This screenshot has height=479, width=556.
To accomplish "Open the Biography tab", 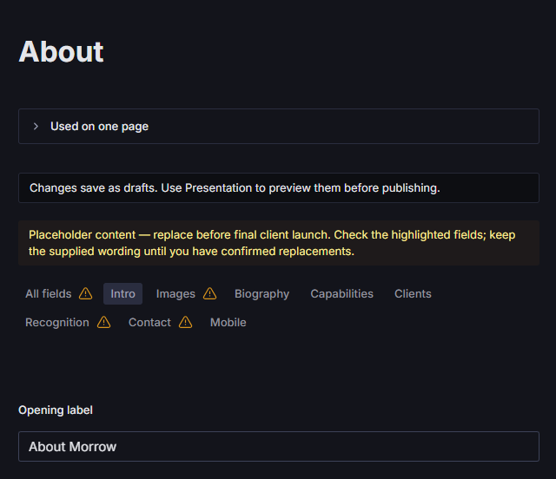I will (262, 293).
